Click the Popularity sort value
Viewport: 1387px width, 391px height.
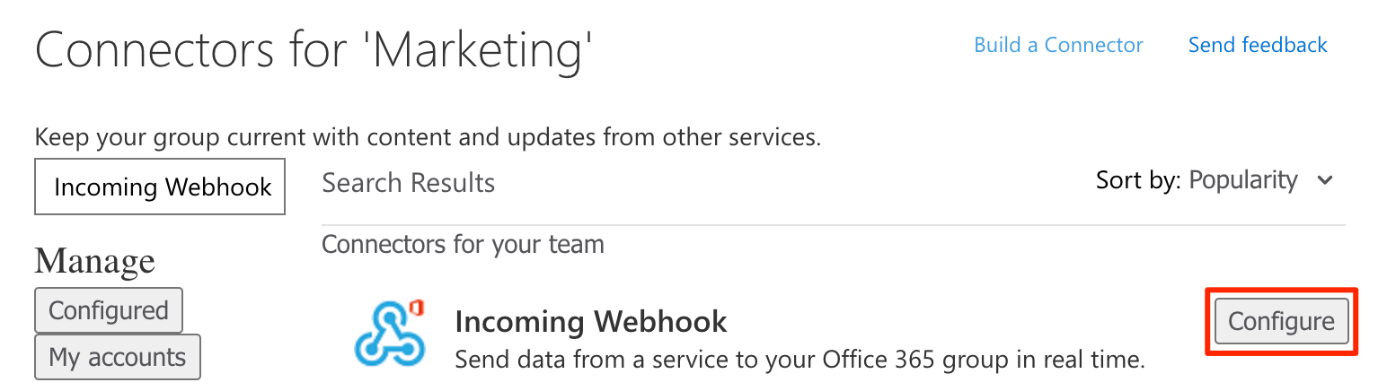click(1242, 180)
